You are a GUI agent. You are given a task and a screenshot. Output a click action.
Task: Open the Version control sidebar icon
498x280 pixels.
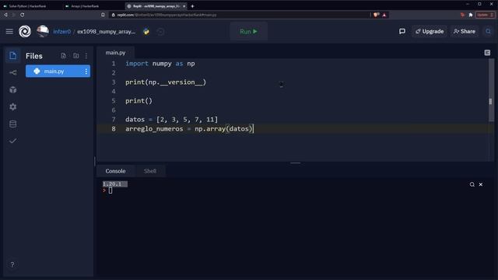[13, 72]
